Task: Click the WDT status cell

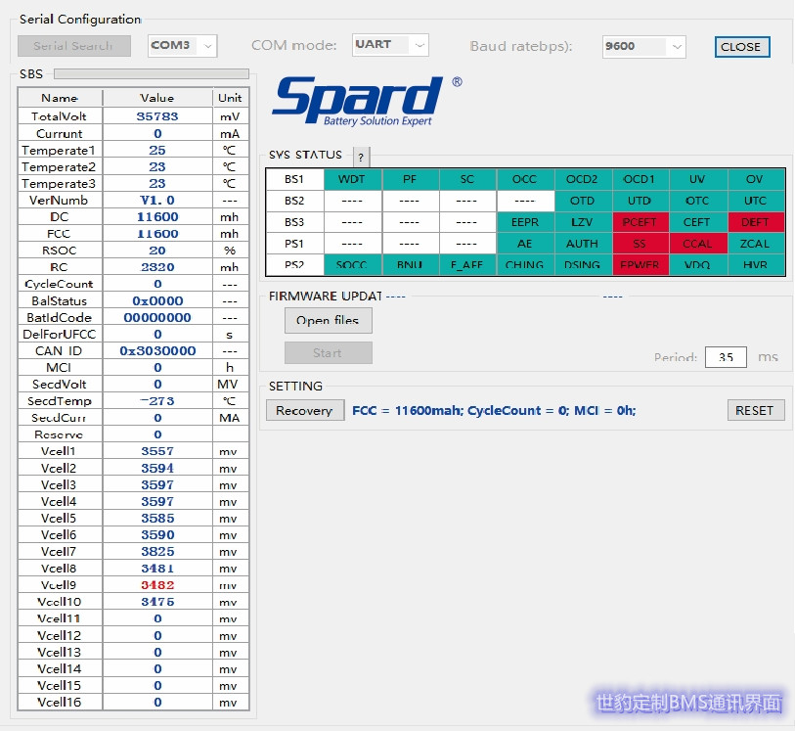Action: 352,179
